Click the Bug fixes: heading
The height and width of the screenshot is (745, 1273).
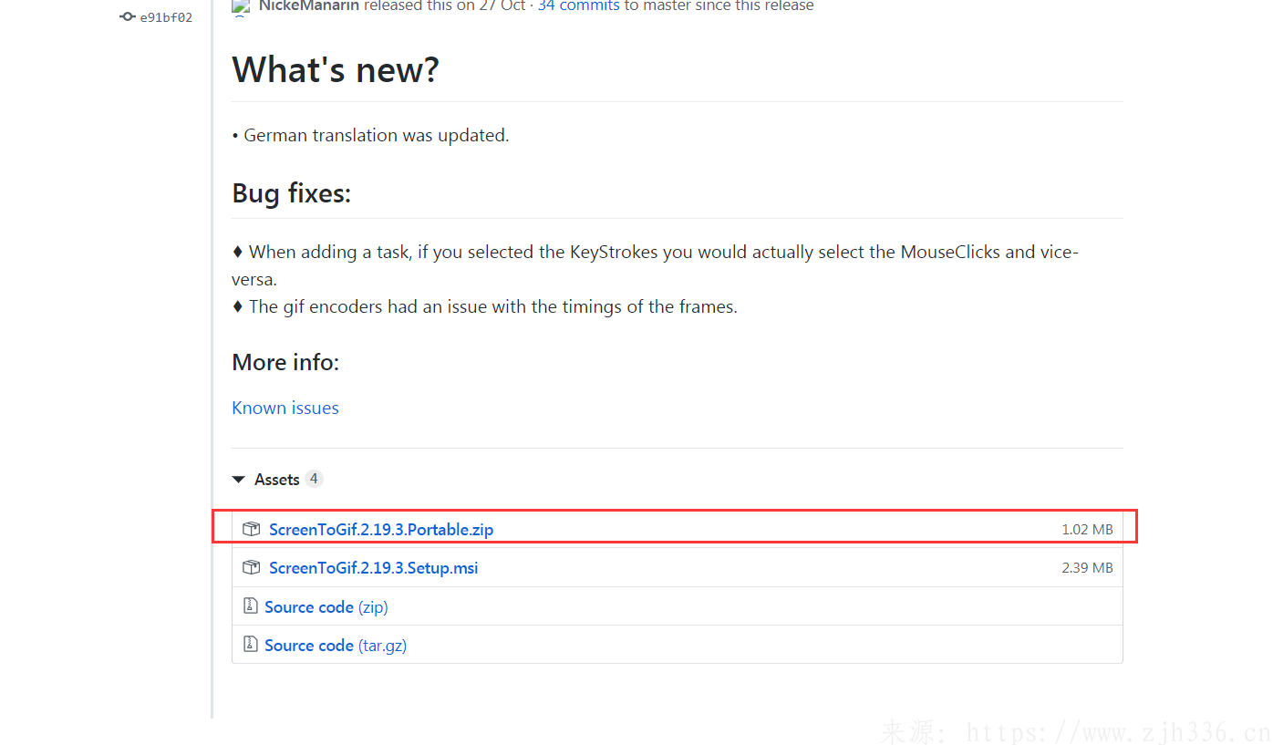(291, 193)
